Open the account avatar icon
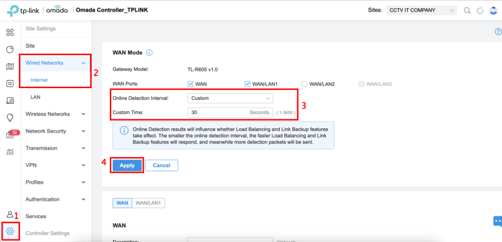The image size is (502, 242). [493, 10]
